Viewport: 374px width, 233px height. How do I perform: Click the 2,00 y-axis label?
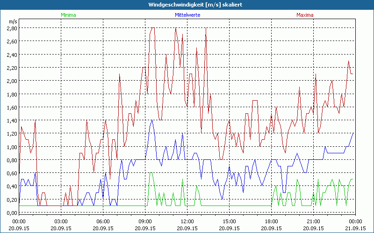(12, 81)
